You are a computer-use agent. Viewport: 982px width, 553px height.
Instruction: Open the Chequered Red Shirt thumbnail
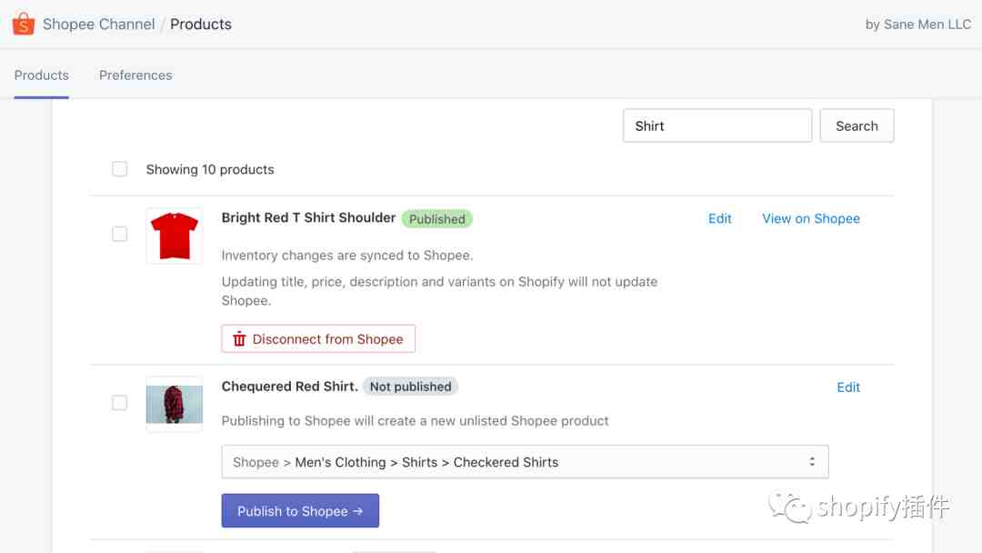coord(174,404)
